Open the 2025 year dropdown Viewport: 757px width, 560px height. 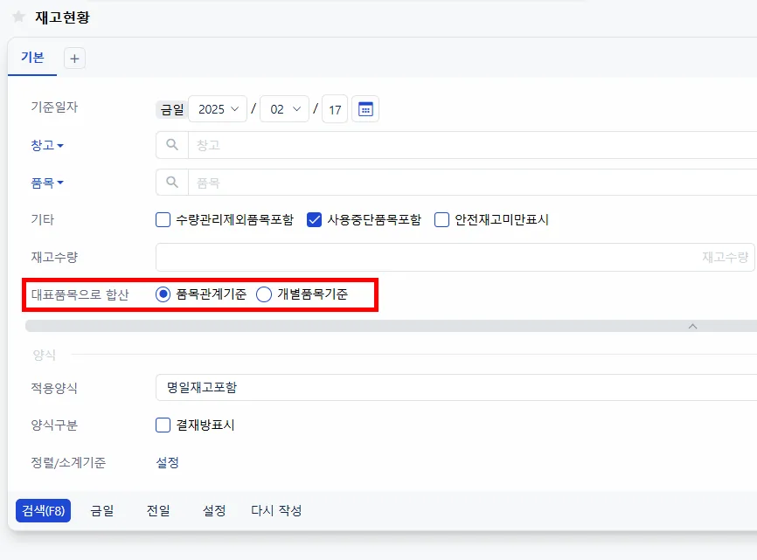tap(218, 109)
